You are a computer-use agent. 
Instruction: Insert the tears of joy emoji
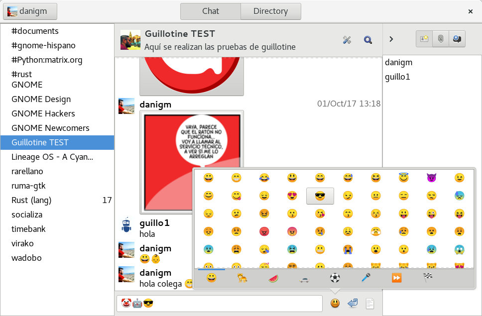pos(264,178)
